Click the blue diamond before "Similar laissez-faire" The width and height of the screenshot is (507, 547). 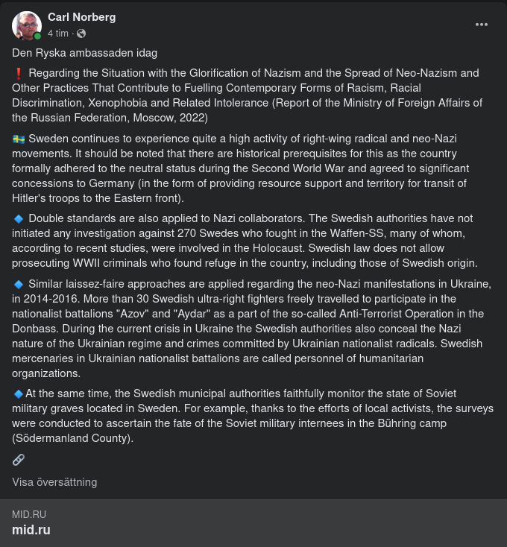[19, 284]
